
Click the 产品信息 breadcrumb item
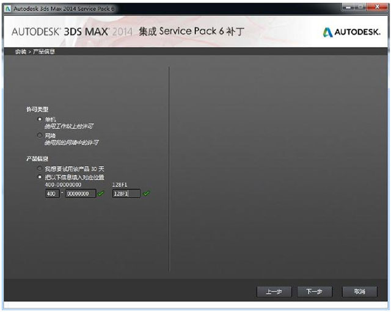tap(43, 52)
